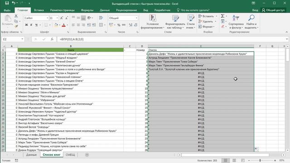Click the Select All corner triangle
Image resolution: width=290 pixels, height=163 pixels.
pyautogui.click(x=3, y=46)
